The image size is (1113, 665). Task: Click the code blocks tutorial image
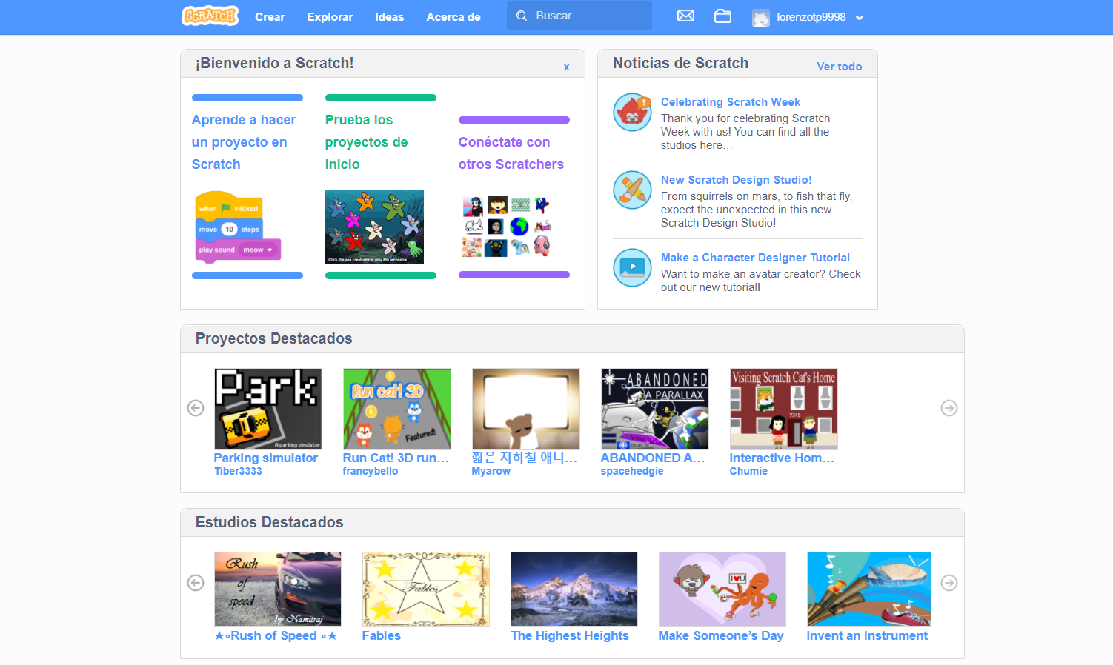[x=238, y=227]
